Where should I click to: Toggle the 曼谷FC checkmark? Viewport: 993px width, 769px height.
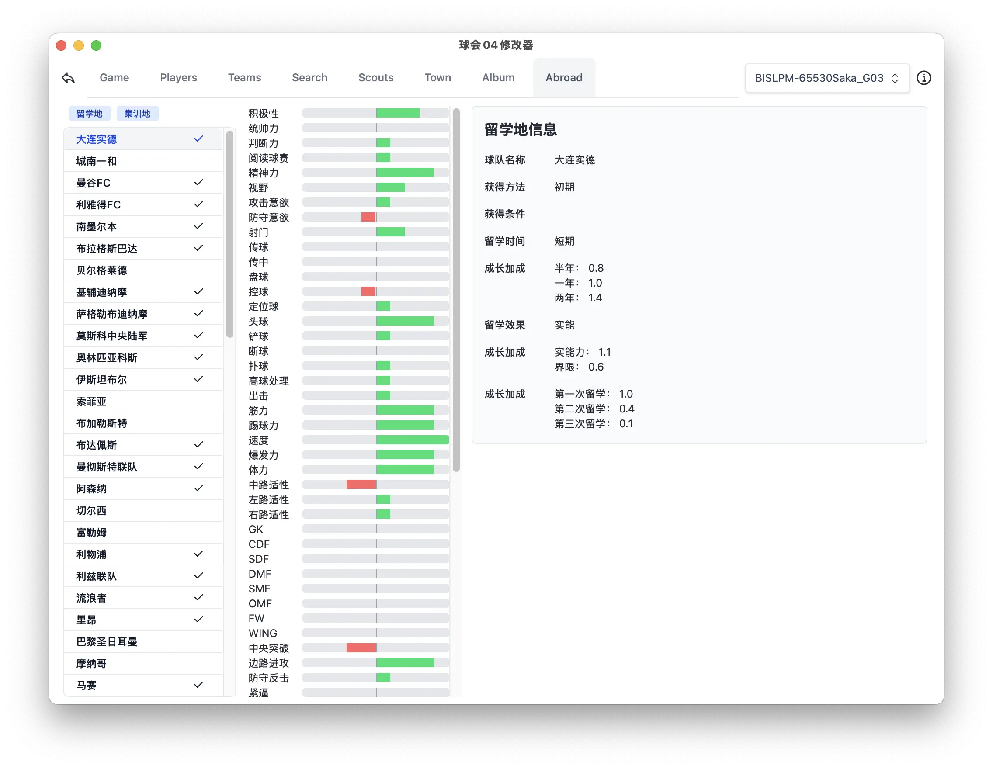click(199, 182)
